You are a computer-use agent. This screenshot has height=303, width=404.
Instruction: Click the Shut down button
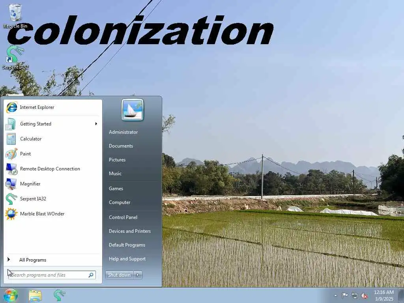click(119, 275)
